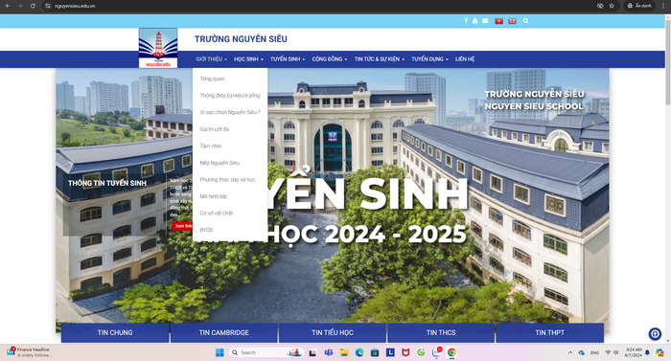Open Copilot icon at taskbar end

coord(659,352)
